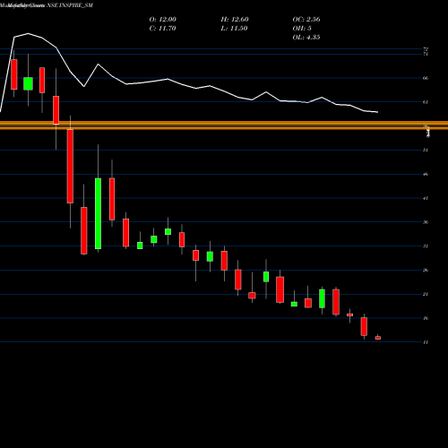Image resolution: width=448 pixels, height=448 pixels.
Task: Click the low value 'L: 11.50'
Action: coord(234,29)
